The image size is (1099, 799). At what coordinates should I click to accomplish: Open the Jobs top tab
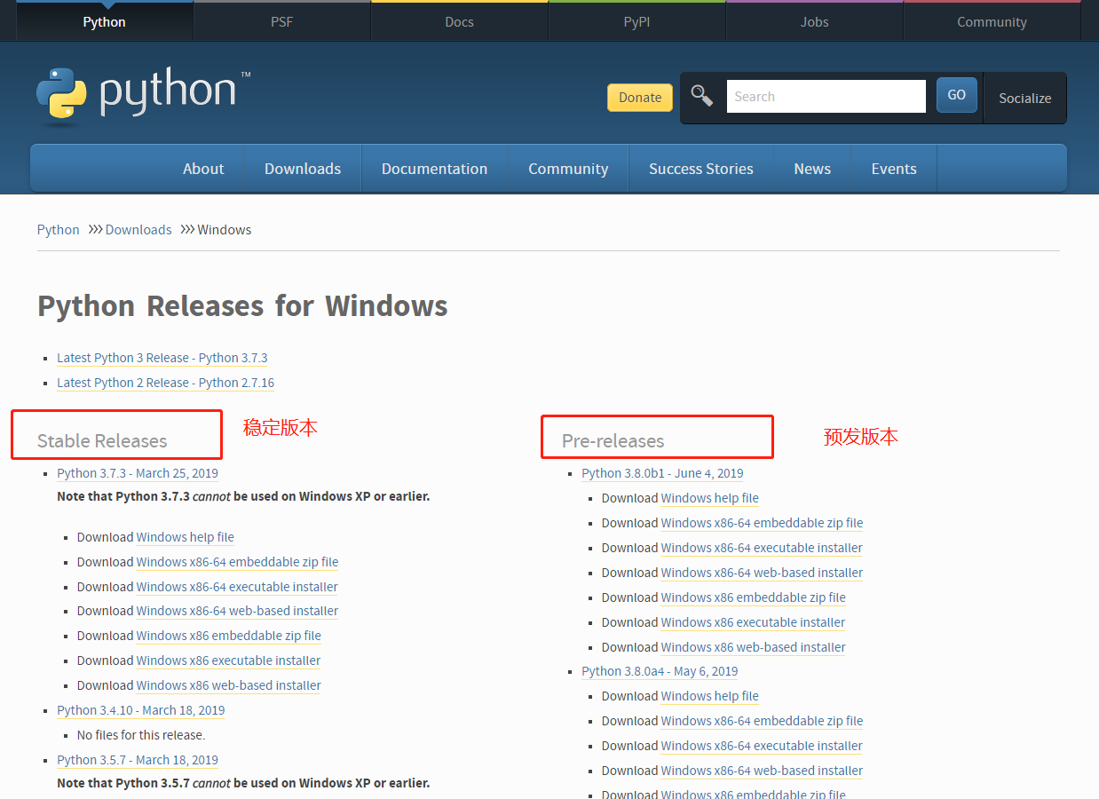point(814,21)
